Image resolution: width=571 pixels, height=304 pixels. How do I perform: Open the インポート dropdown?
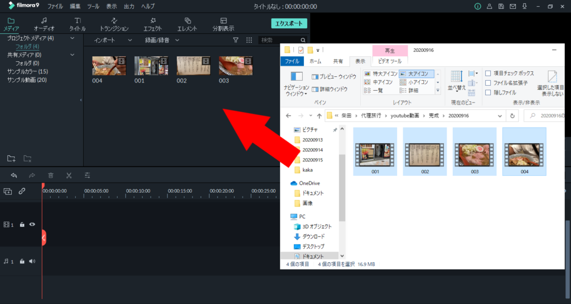click(113, 40)
